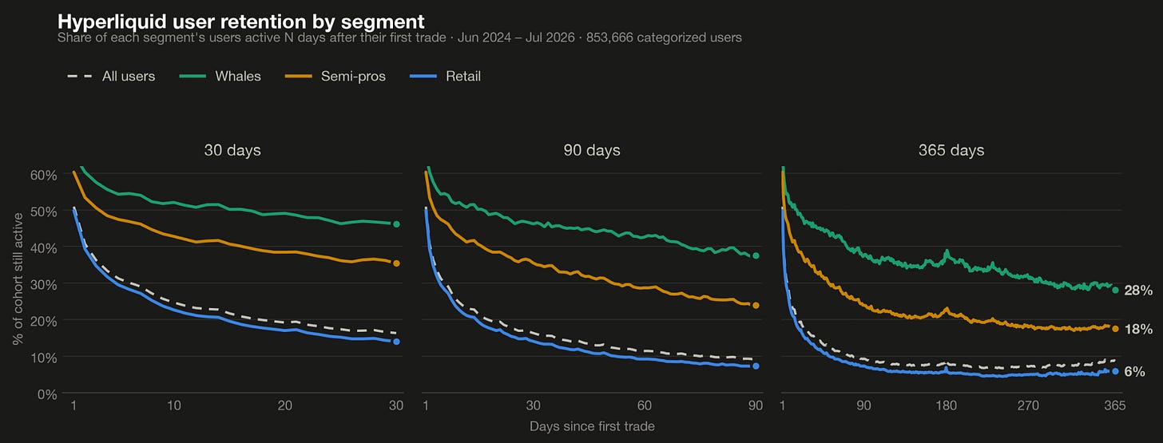The height and width of the screenshot is (443, 1163).
Task: Click the orange endpoint dot in 90 days panel
Action: (756, 305)
